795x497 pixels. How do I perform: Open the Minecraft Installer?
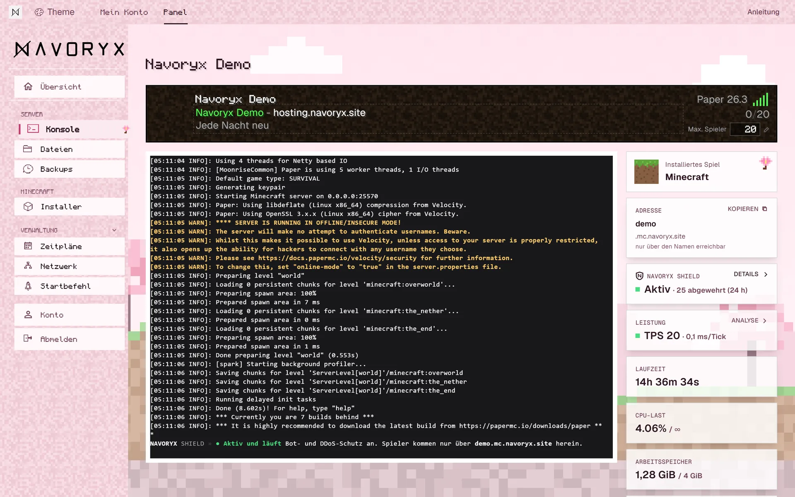pyautogui.click(x=70, y=207)
